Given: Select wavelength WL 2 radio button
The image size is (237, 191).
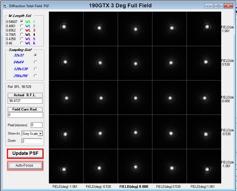Looking at the screenshot, I should 21,25.
